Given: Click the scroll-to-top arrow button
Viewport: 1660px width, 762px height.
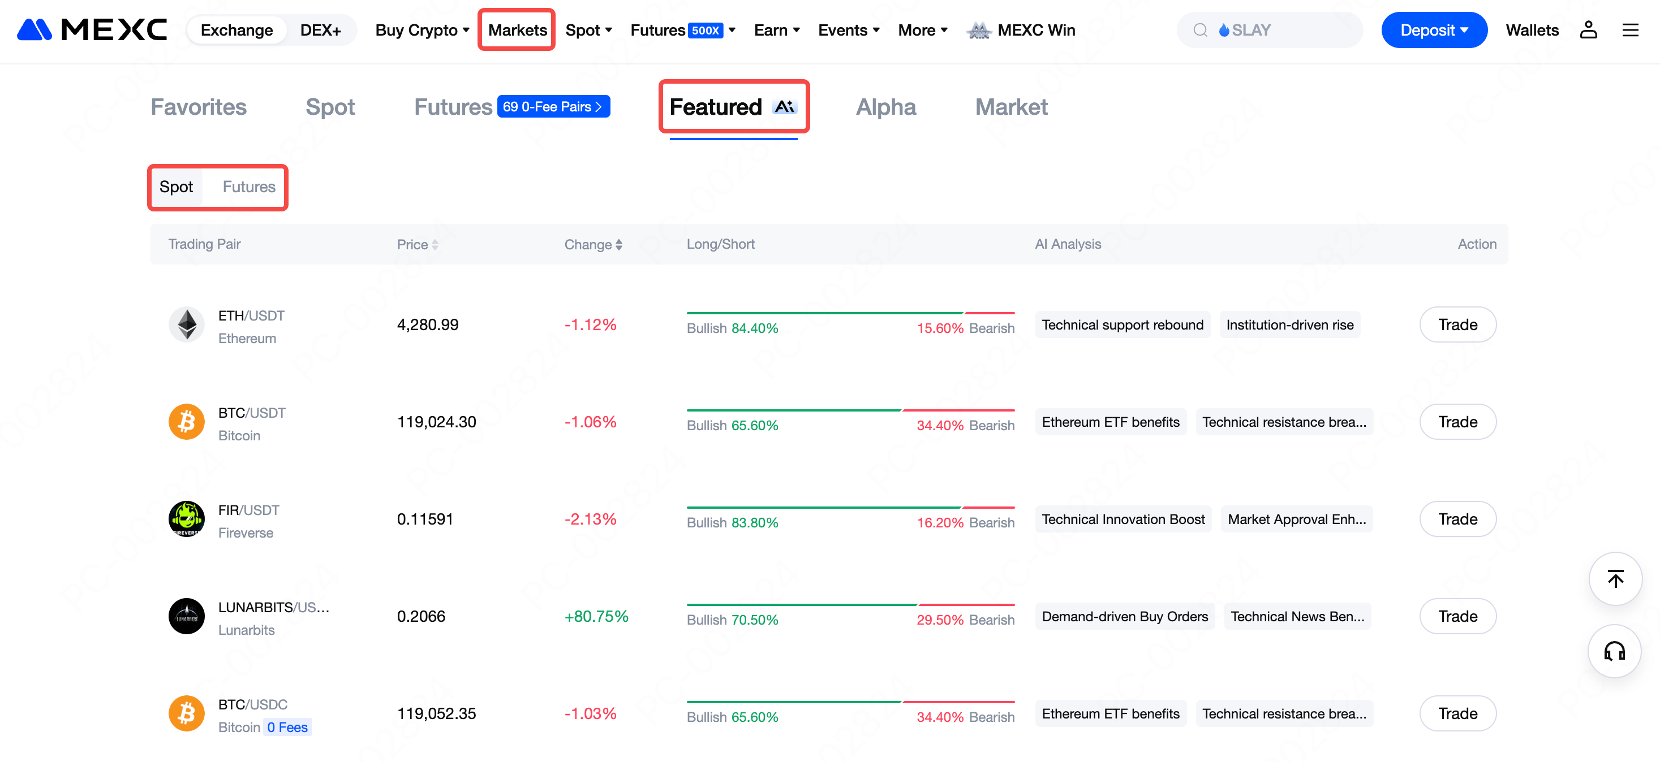Looking at the screenshot, I should point(1615,579).
